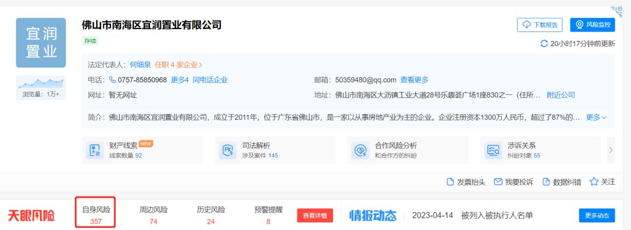The height and width of the screenshot is (230, 631).
Task: Select the 自身风险 357 tab
Action: pyautogui.click(x=96, y=215)
